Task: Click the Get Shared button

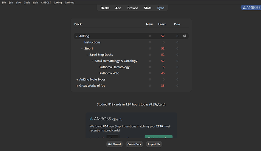Action: pyautogui.click(x=115, y=144)
